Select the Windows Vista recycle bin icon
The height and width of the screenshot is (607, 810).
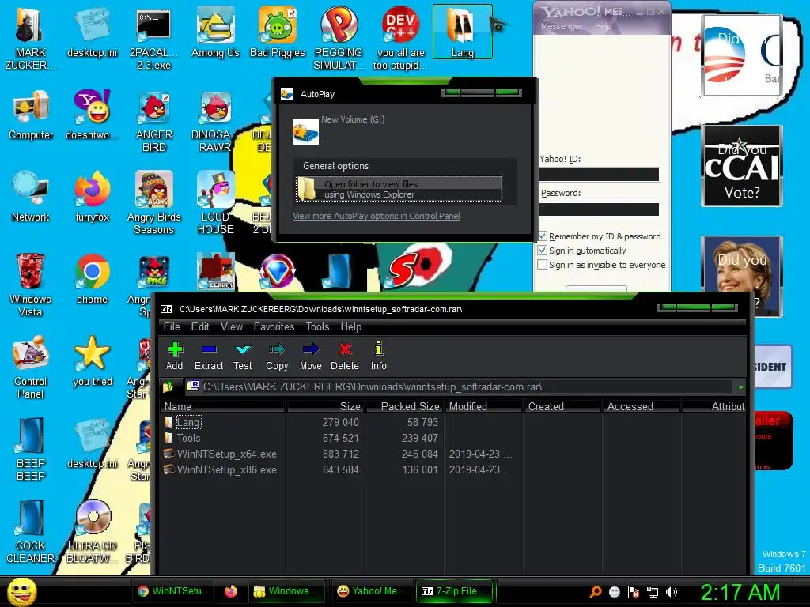(31, 285)
